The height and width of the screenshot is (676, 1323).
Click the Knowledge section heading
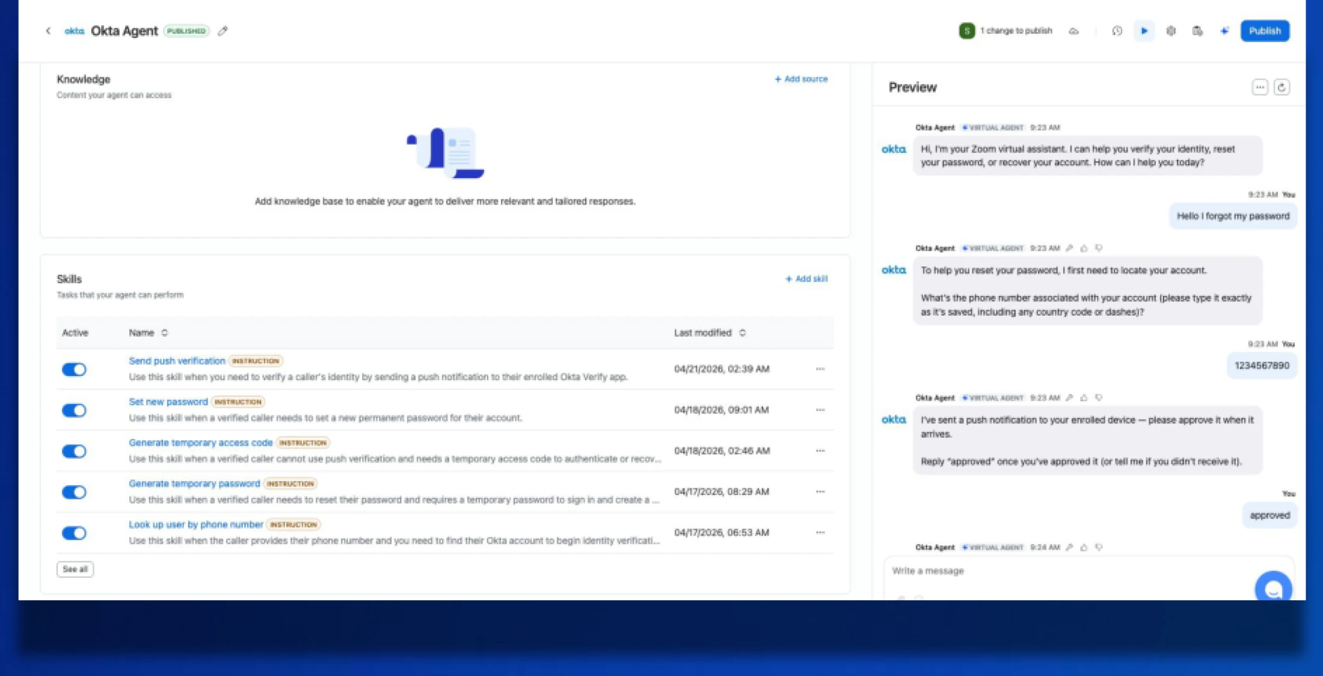click(x=84, y=79)
